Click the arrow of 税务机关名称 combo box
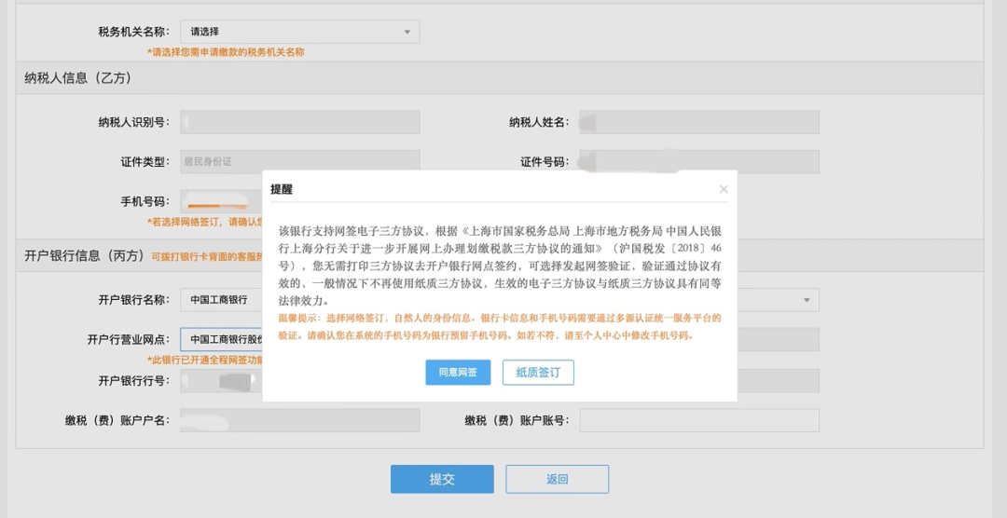The image size is (1007, 518). [x=407, y=32]
